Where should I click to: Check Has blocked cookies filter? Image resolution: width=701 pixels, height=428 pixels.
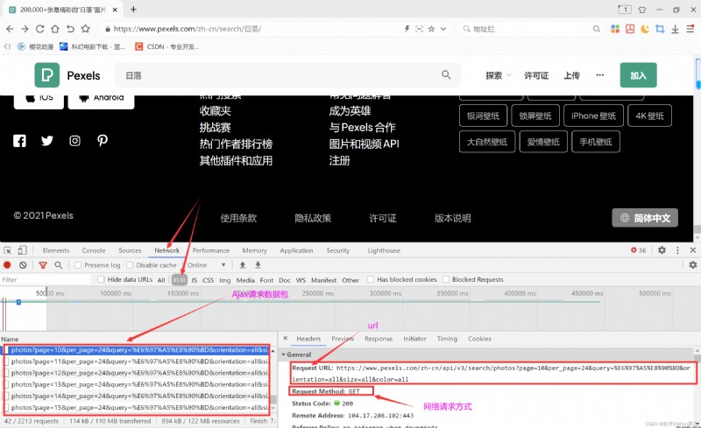(x=371, y=279)
